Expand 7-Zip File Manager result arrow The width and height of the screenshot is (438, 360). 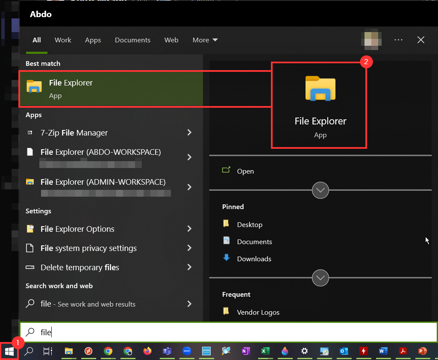189,133
